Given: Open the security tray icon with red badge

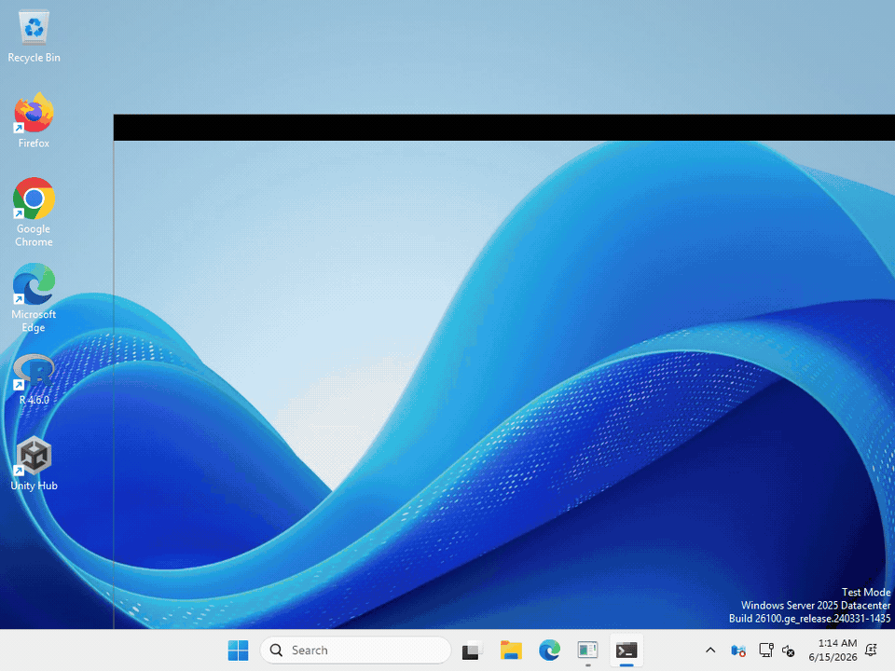Looking at the screenshot, I should pos(738,650).
